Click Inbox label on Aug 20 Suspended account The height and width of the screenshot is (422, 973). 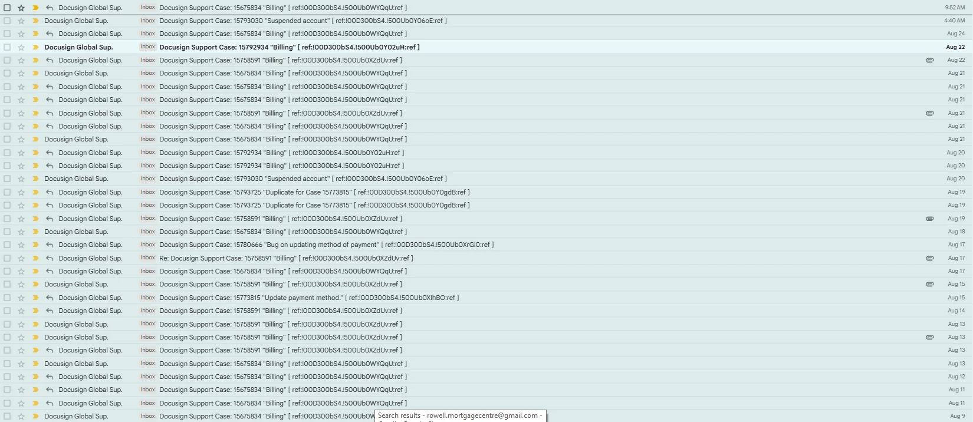pyautogui.click(x=147, y=179)
